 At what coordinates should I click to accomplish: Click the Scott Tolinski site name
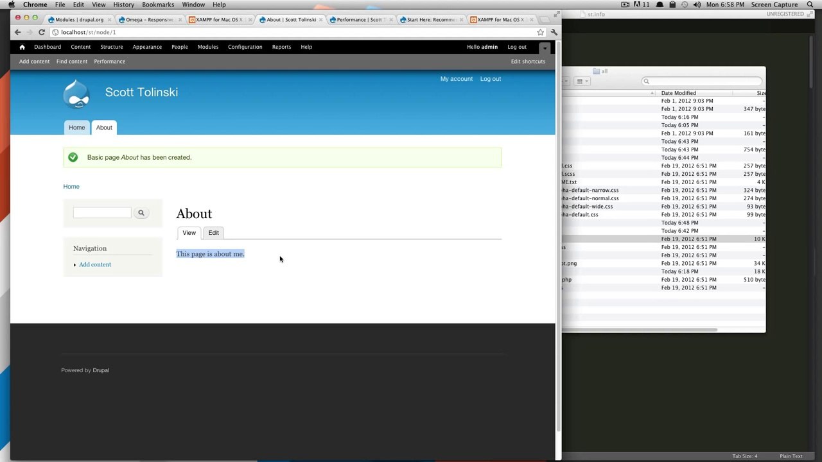[x=141, y=92]
